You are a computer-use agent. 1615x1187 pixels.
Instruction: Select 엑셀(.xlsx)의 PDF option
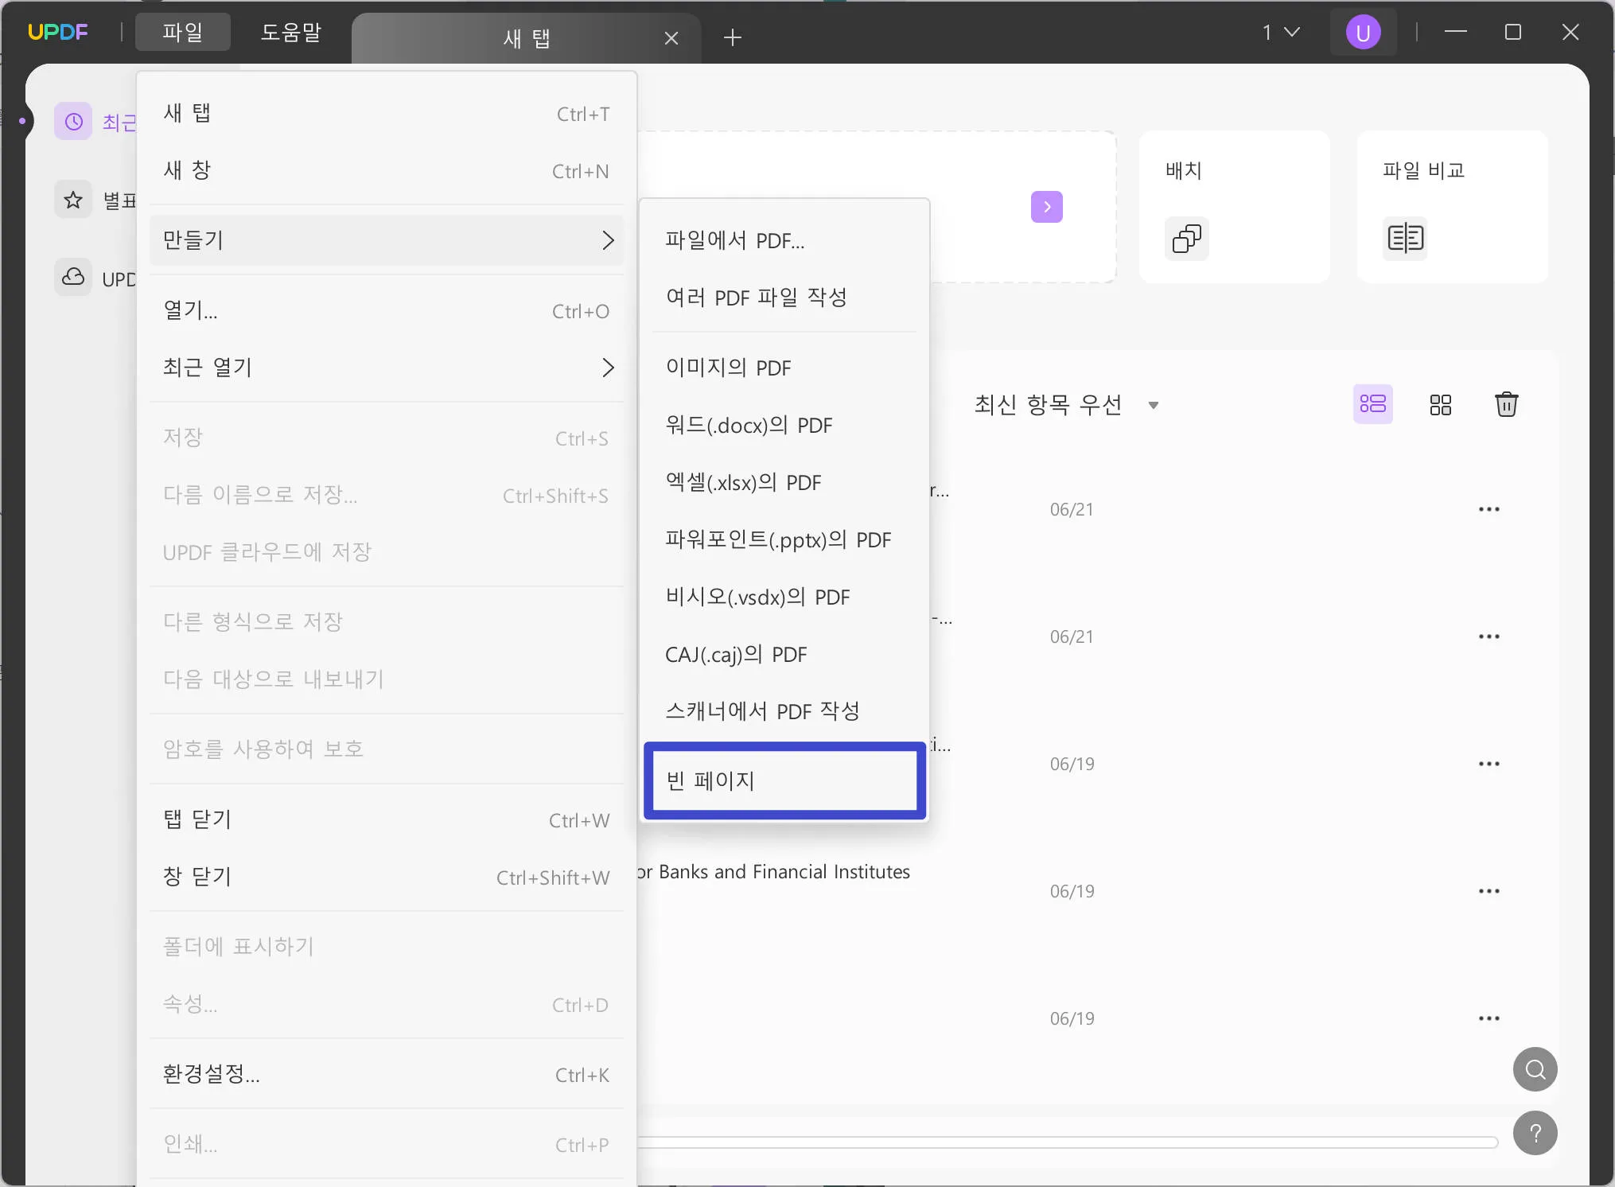tap(784, 482)
